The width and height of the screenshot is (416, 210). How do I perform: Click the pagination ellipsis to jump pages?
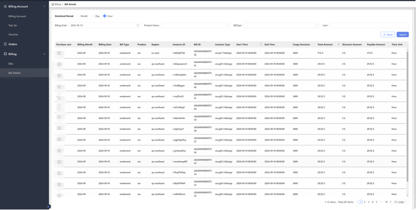381,202
